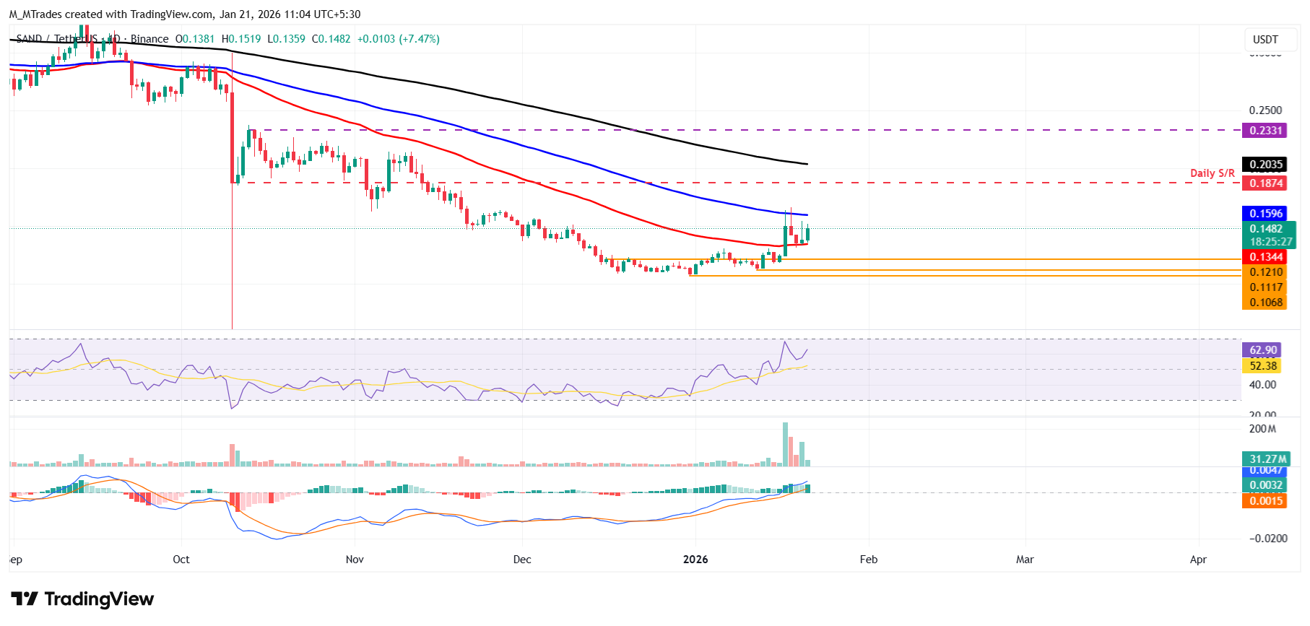Click the TradingView logo icon
This screenshot has width=1310, height=626.
pyautogui.click(x=25, y=599)
